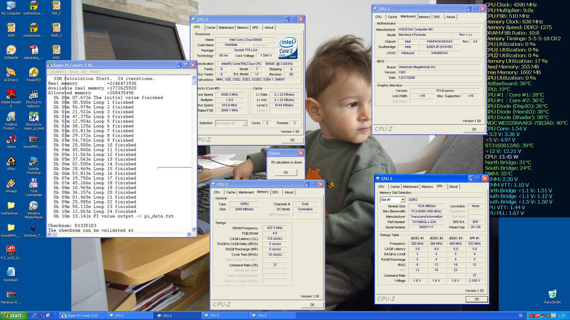The width and height of the screenshot is (570, 320).
Task: Click the orange info tray icon
Action: point(548,315)
